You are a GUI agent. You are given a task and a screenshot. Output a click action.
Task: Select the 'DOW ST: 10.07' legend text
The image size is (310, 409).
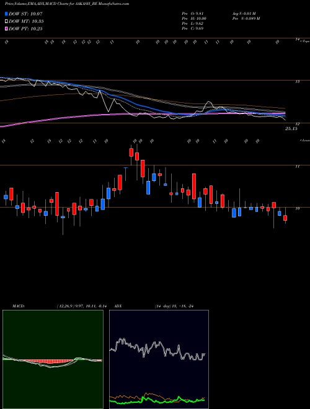click(25, 14)
